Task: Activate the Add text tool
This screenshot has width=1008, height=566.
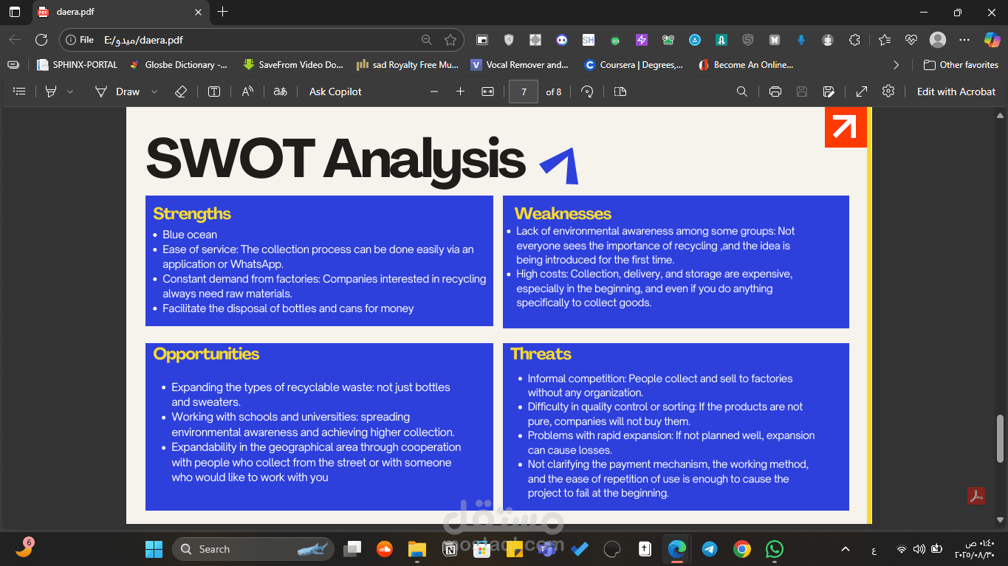Action: click(x=214, y=92)
